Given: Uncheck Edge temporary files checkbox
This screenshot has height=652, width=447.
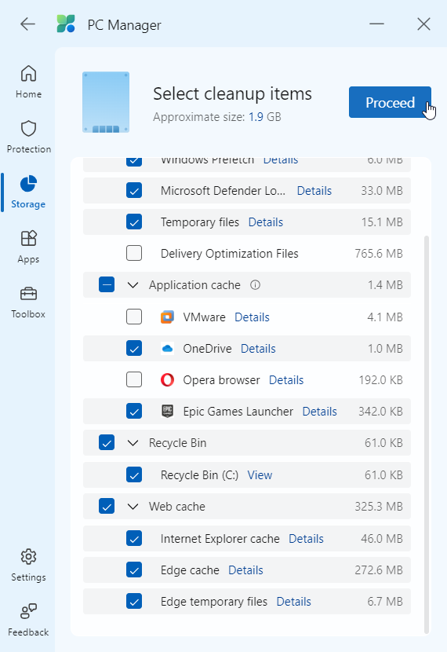Looking at the screenshot, I should 134,601.
